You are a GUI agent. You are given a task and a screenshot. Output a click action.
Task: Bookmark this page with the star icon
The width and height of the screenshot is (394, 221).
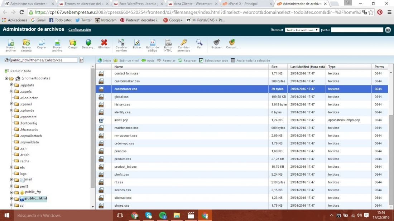pos(371,12)
